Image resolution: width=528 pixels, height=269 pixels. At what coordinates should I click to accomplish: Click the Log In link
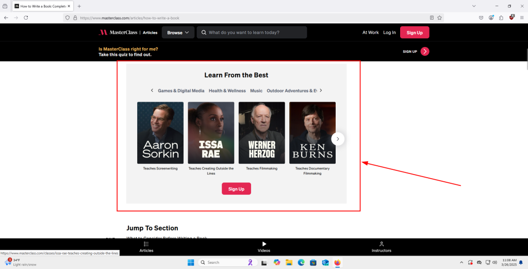[389, 33]
